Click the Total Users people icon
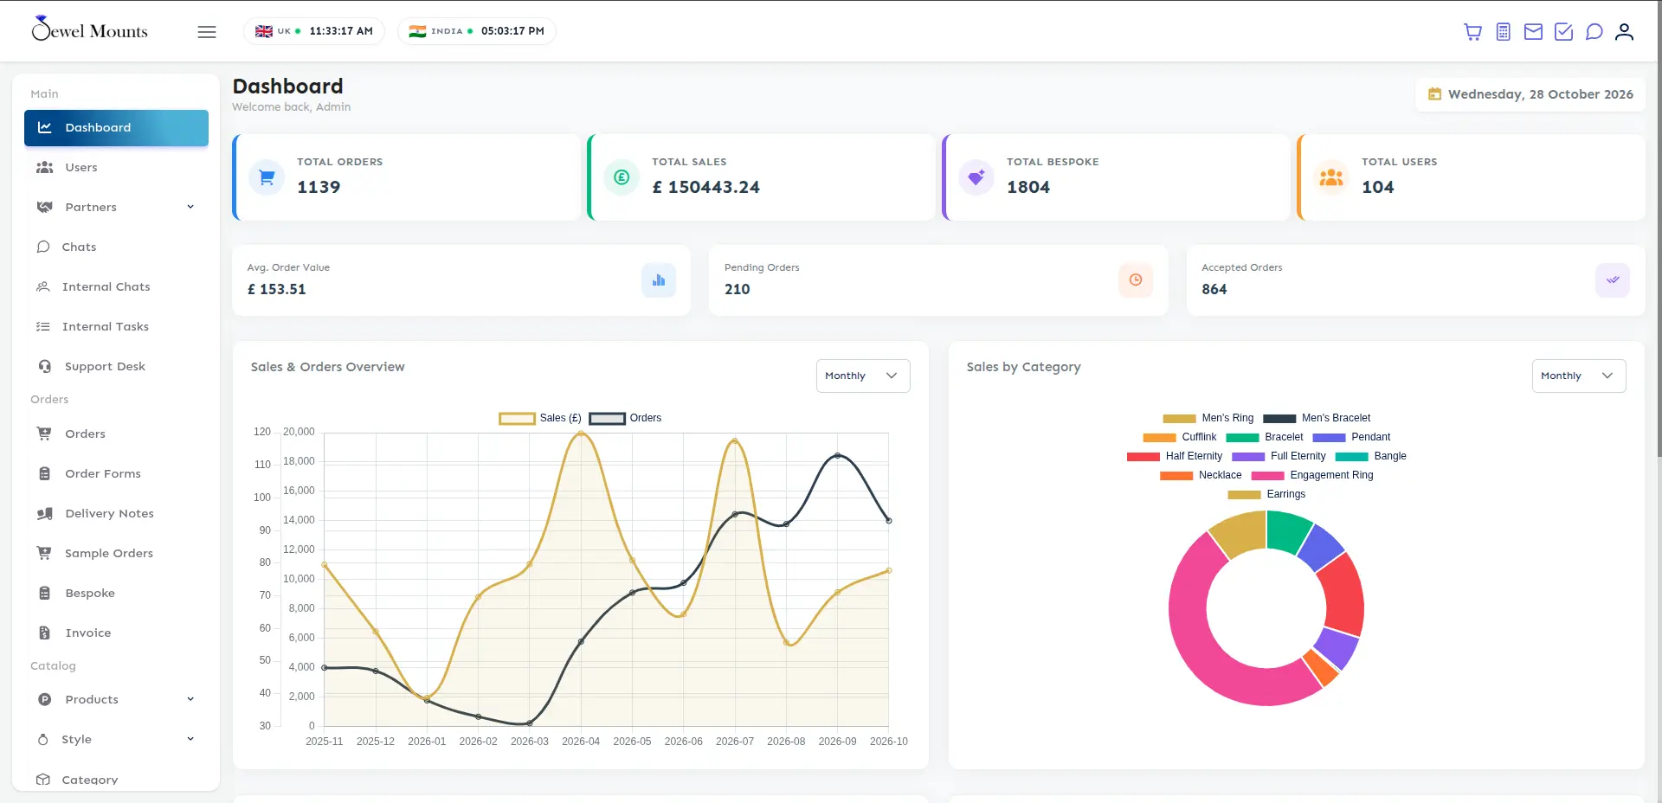 click(x=1331, y=177)
